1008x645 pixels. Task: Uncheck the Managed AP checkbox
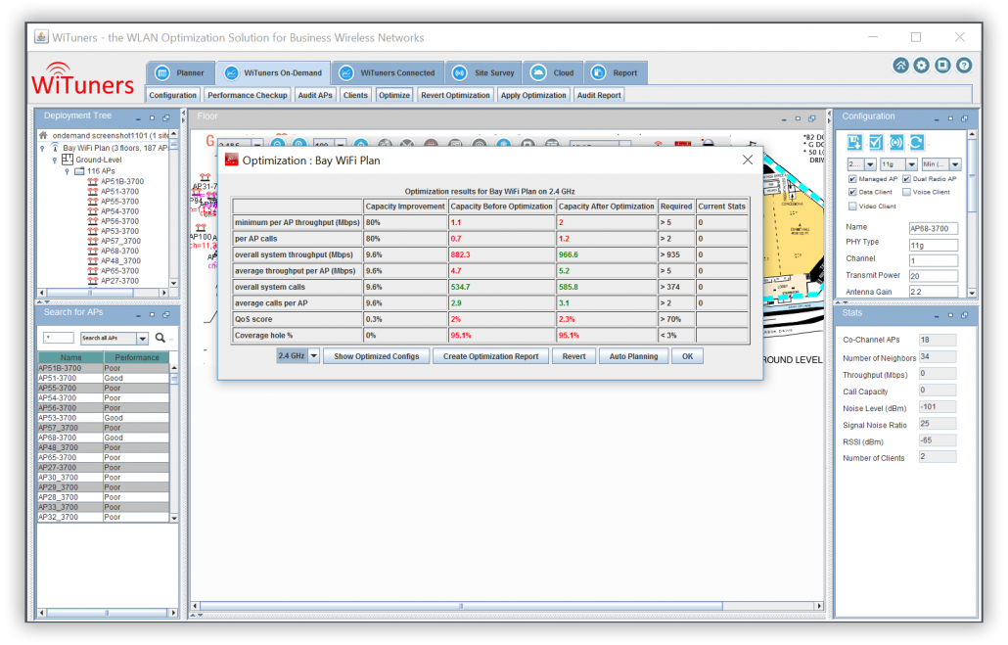pyautogui.click(x=852, y=179)
